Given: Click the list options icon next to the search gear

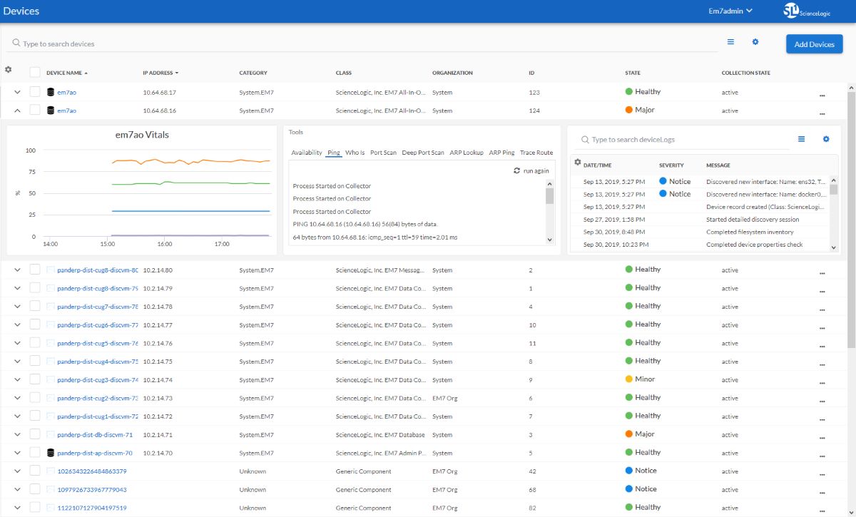Looking at the screenshot, I should [x=730, y=42].
